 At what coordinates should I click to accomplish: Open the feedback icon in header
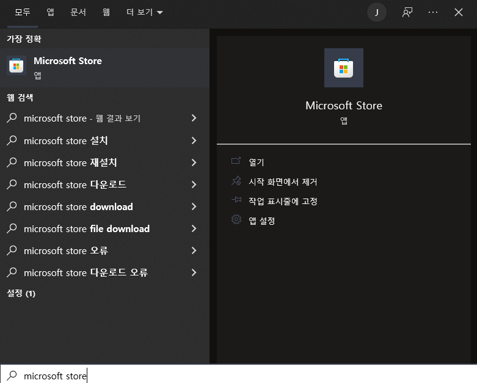coord(407,12)
